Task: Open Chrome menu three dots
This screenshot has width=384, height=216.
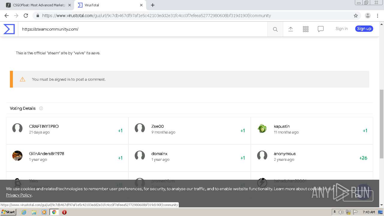Action: (377, 16)
